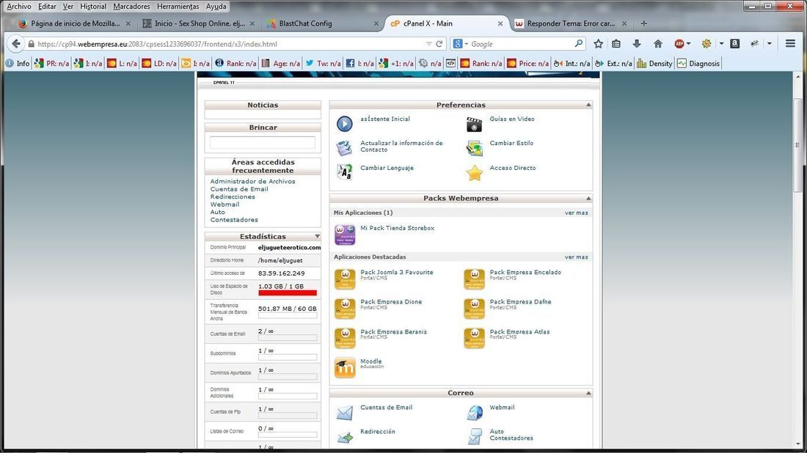Go to the browser home icon
The width and height of the screenshot is (807, 453).
tap(658, 44)
